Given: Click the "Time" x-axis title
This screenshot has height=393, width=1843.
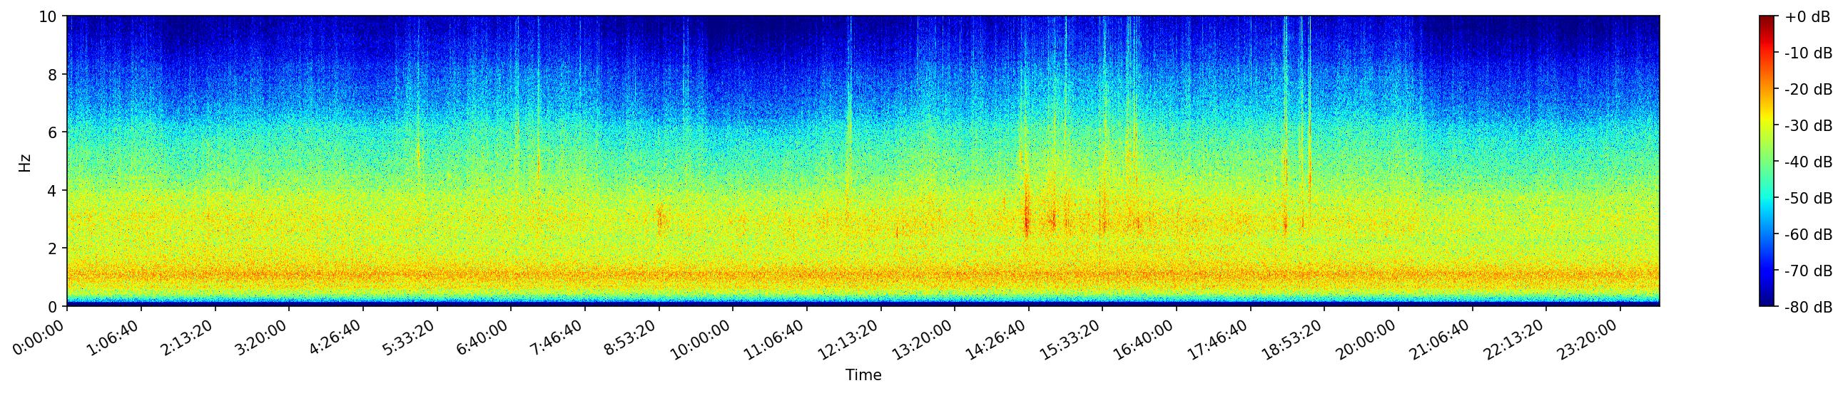Looking at the screenshot, I should (863, 375).
